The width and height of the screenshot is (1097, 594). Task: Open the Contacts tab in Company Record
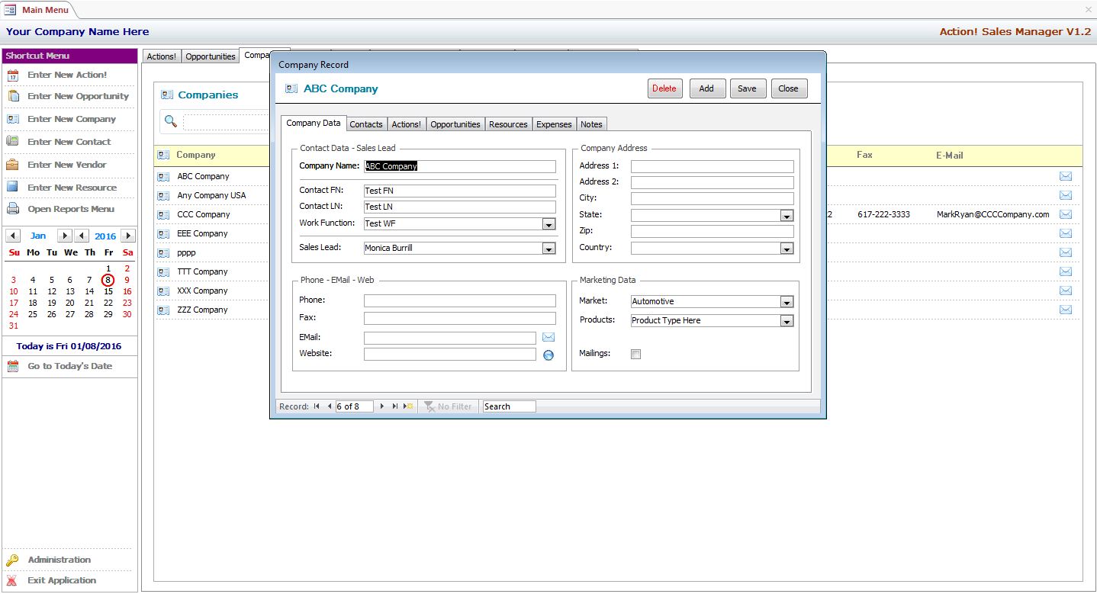click(366, 124)
